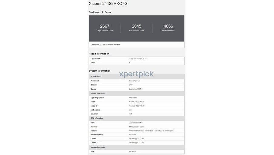This screenshot has width=274, height=155.
Task: Click the System Information section heading
Action: pos(99,71)
